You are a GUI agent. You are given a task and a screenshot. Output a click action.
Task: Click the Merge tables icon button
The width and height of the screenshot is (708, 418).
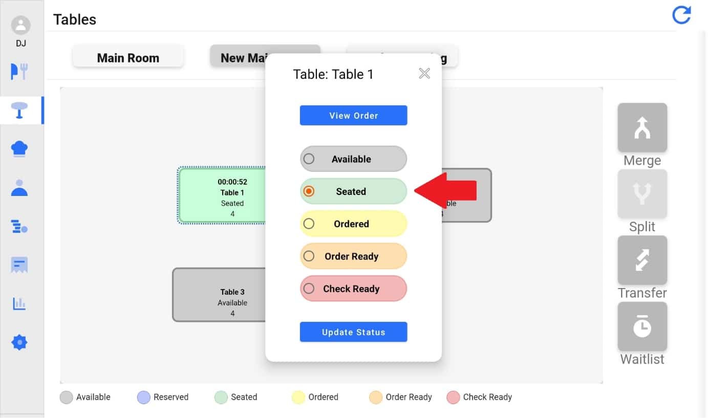click(642, 128)
